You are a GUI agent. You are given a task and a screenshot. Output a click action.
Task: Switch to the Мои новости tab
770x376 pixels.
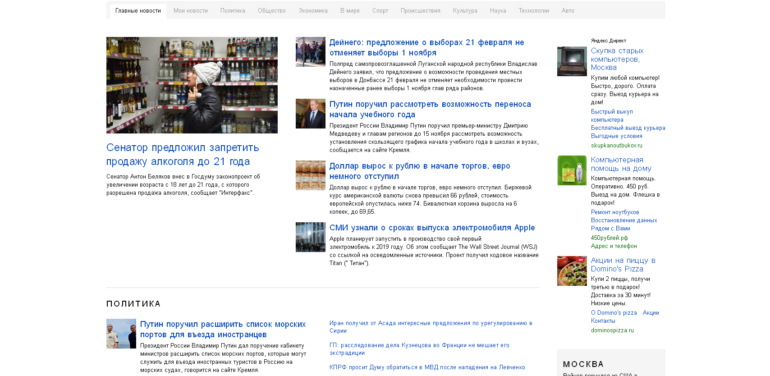[x=191, y=11]
